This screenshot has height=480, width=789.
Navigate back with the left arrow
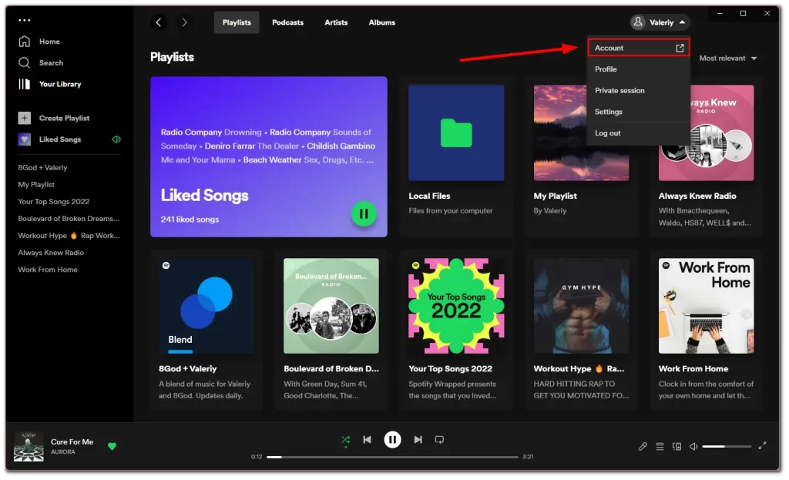pyautogui.click(x=159, y=22)
